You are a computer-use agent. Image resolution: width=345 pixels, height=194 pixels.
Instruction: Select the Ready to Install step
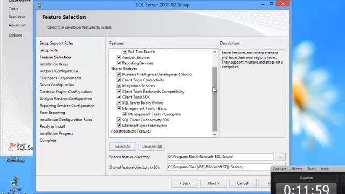pyautogui.click(x=52, y=127)
